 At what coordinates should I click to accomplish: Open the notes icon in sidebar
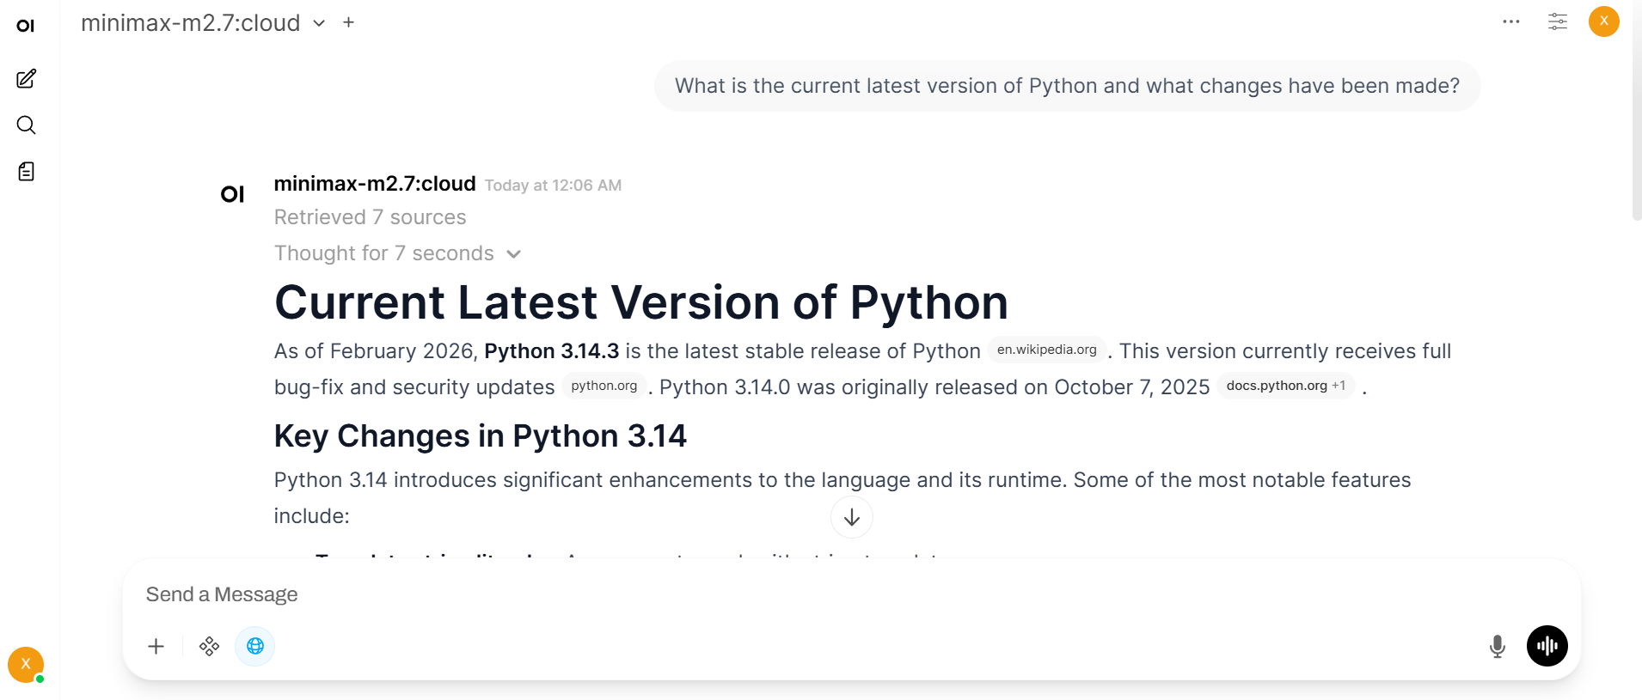tap(27, 172)
